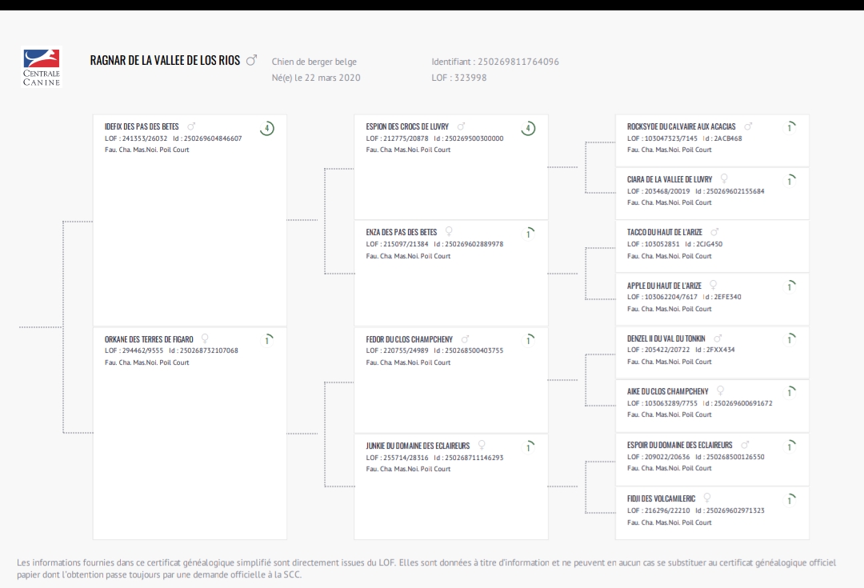Image resolution: width=864 pixels, height=588 pixels.
Task: Click the rating 4 circle on ESPION DES CROCS DE LUVRY
Action: (528, 129)
